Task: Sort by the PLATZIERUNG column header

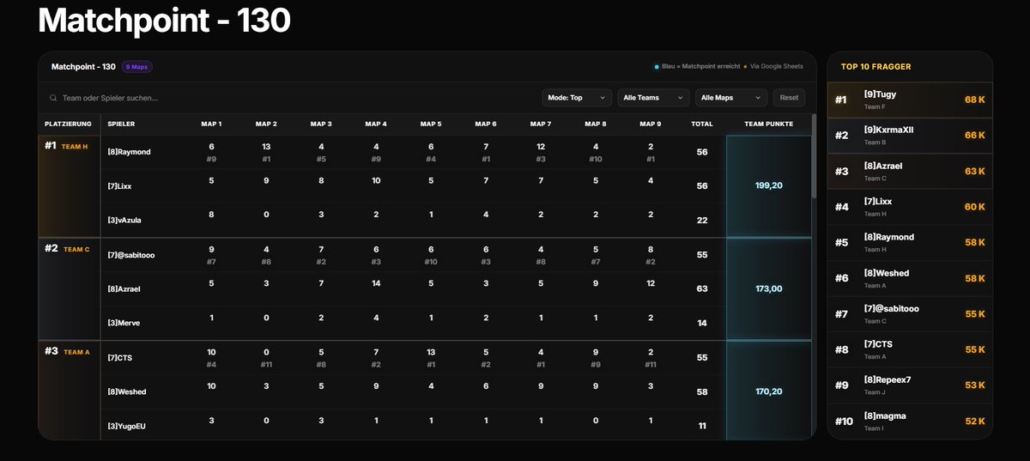Action: 68,124
